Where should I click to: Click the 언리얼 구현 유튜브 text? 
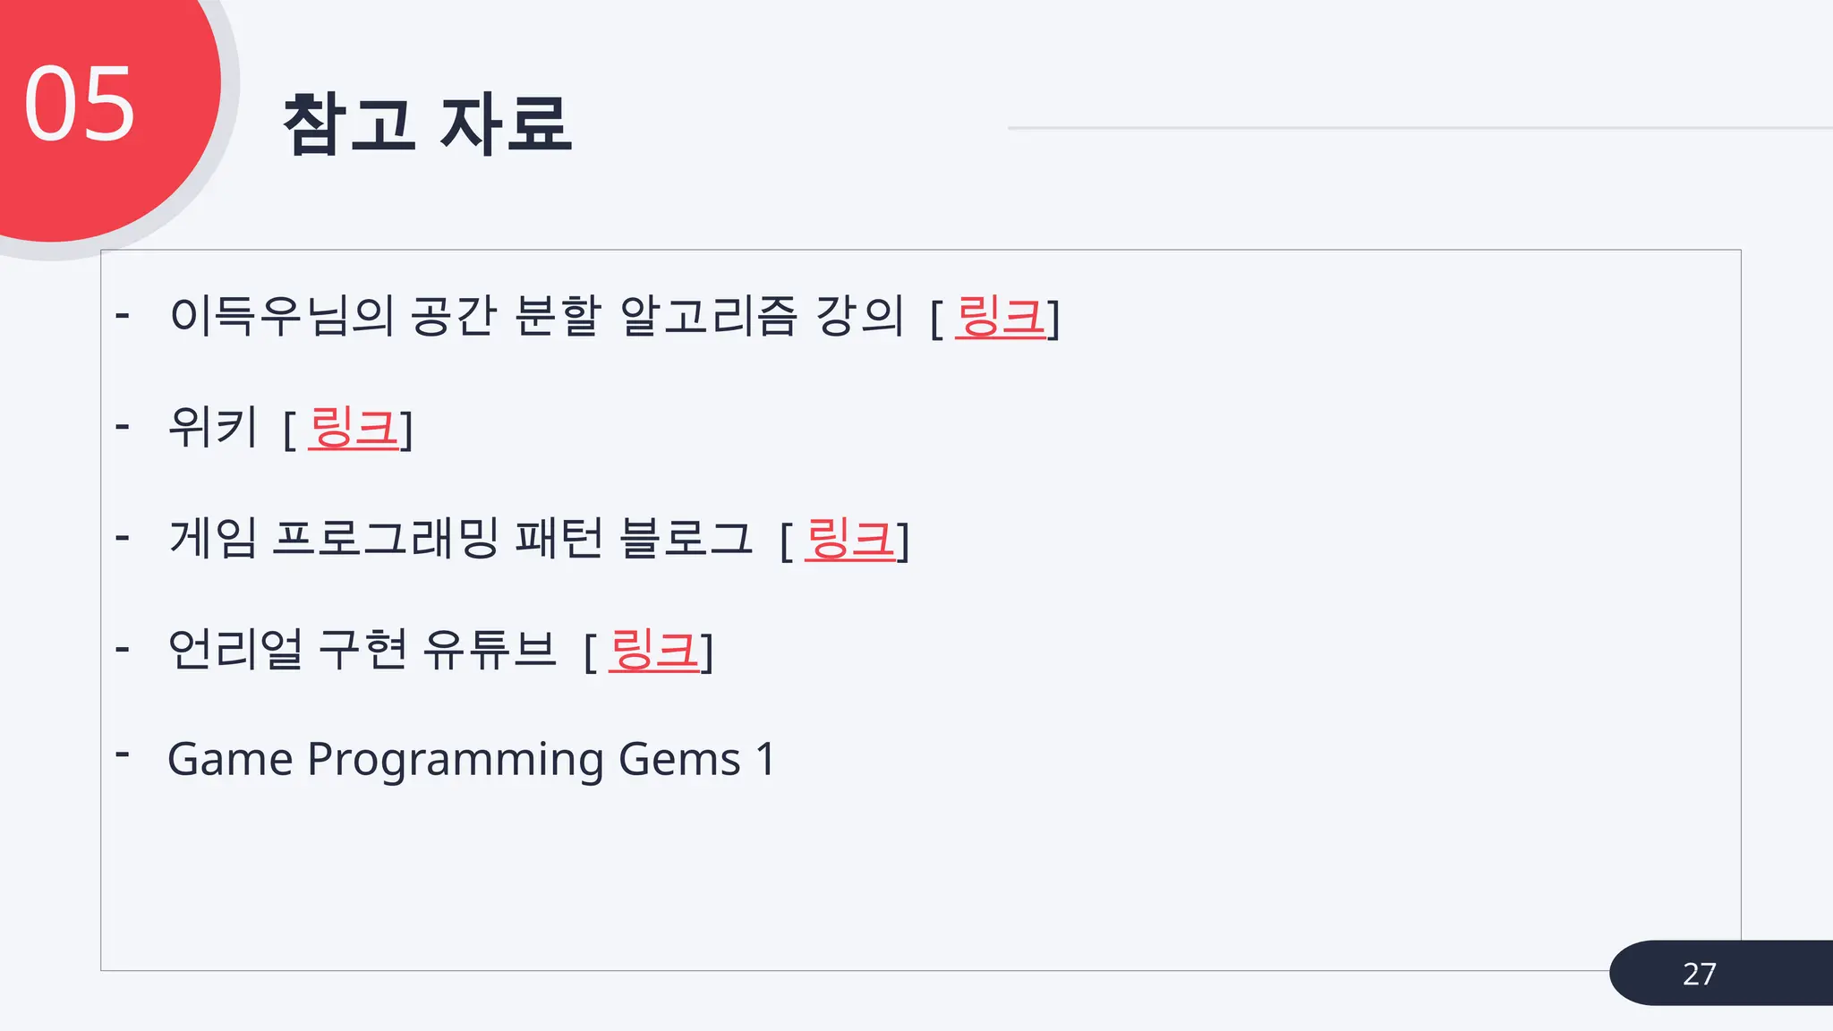coord(362,651)
